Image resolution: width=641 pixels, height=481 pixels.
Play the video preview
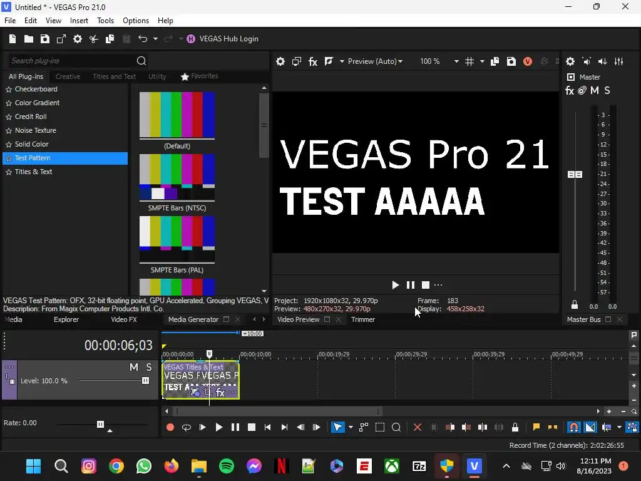(x=395, y=285)
